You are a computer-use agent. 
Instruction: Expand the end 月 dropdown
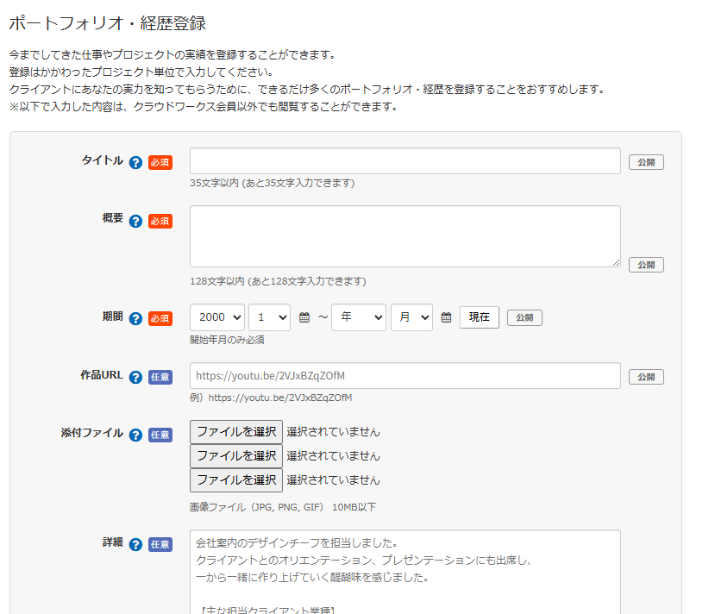click(x=411, y=317)
